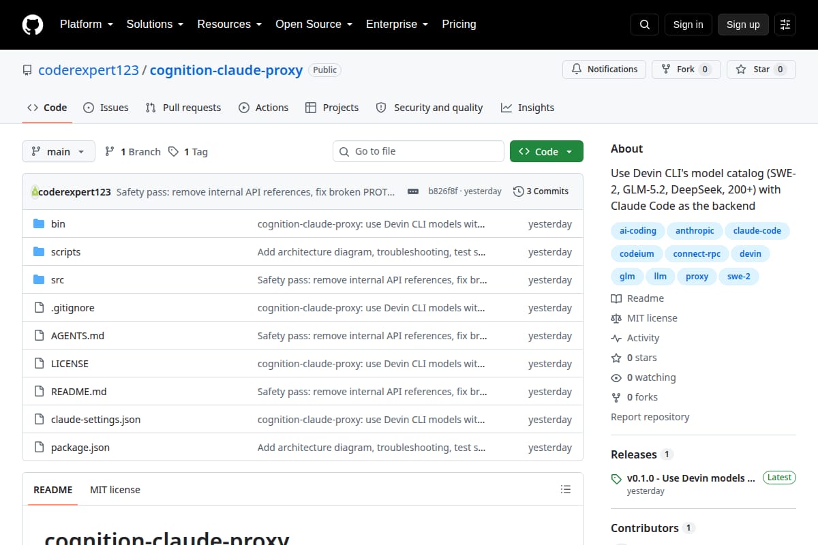Image resolution: width=818 pixels, height=545 pixels.
Task: Click the v0.1.0 release tag icon
Action: 616,478
